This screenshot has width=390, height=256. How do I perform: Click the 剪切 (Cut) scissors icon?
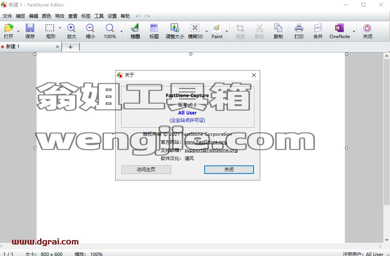259,28
